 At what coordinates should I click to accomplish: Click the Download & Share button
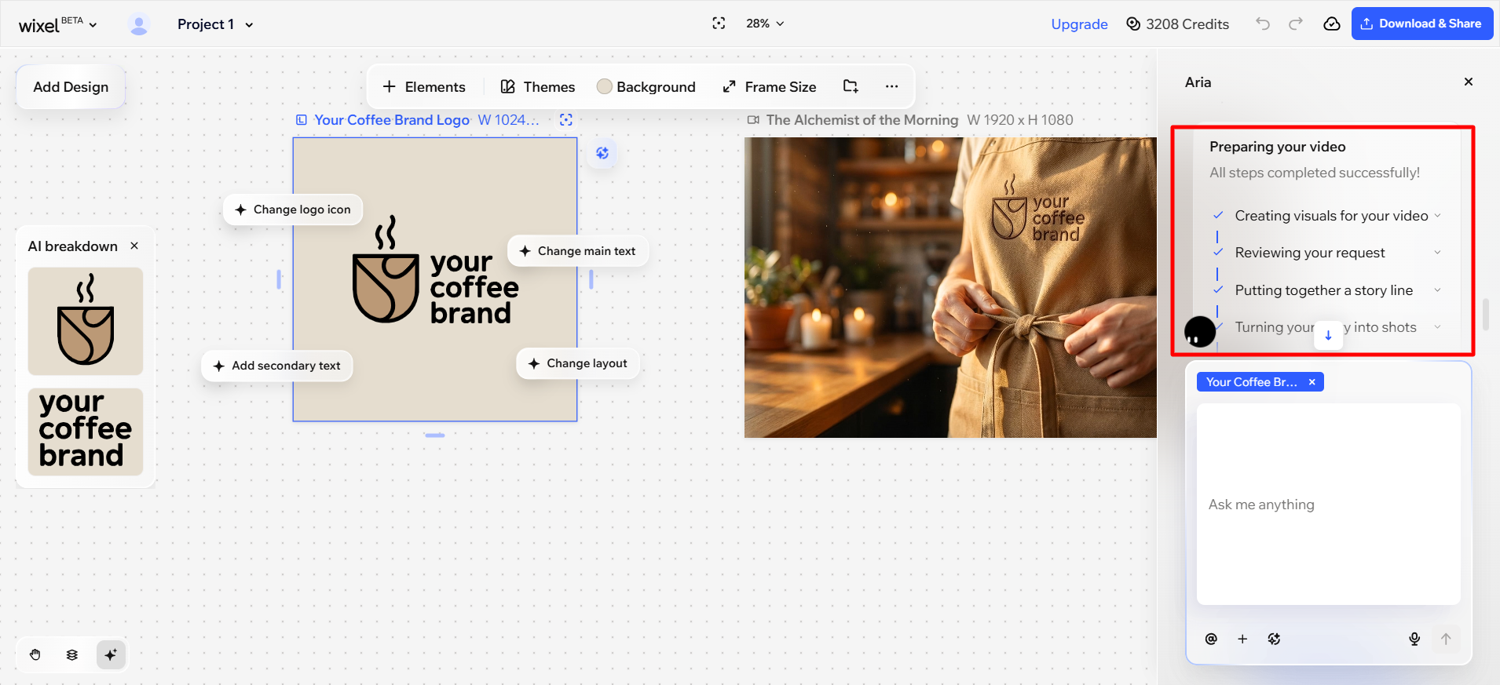click(1422, 24)
